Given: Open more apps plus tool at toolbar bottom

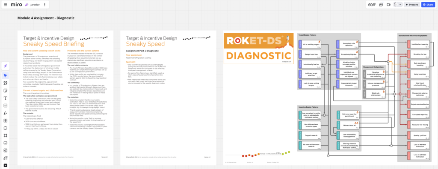Looking at the screenshot, I should tap(5, 166).
